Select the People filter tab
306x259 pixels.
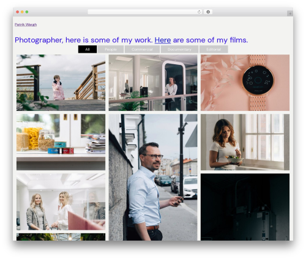tap(111, 49)
